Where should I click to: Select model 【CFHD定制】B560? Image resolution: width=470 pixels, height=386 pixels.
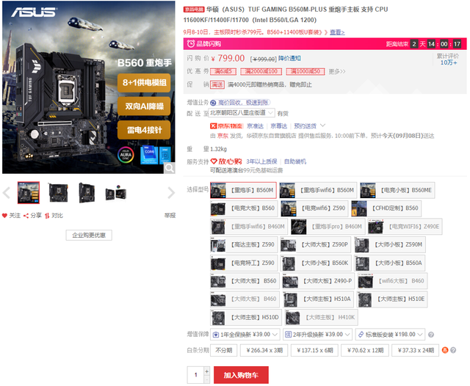(386, 208)
